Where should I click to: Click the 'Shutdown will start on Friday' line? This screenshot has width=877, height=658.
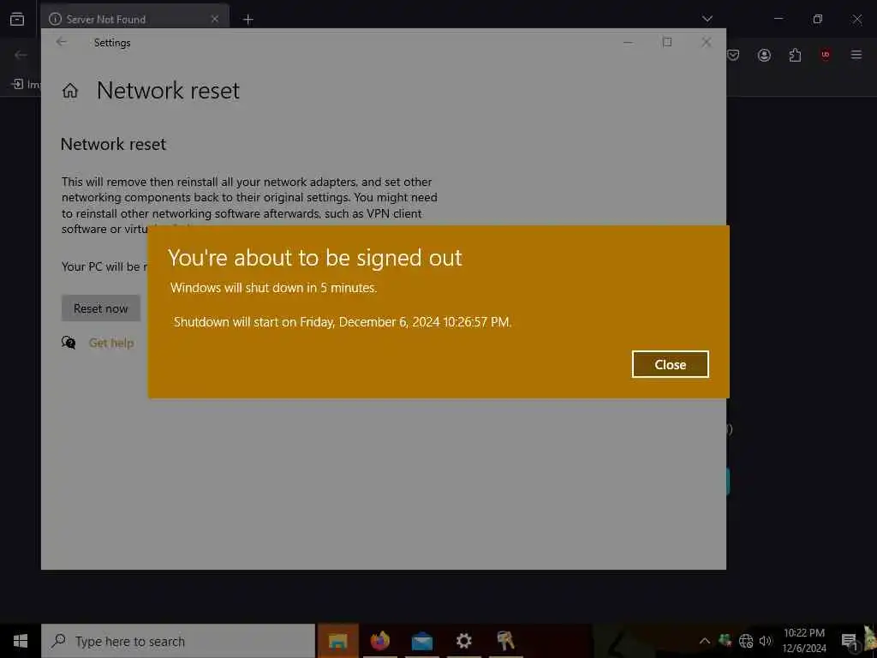343,322
